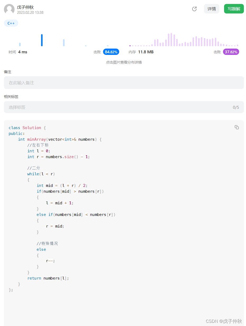Click the username 戊子仲秋 at top
Viewport: 246px width, 326px height.
coord(25,7)
